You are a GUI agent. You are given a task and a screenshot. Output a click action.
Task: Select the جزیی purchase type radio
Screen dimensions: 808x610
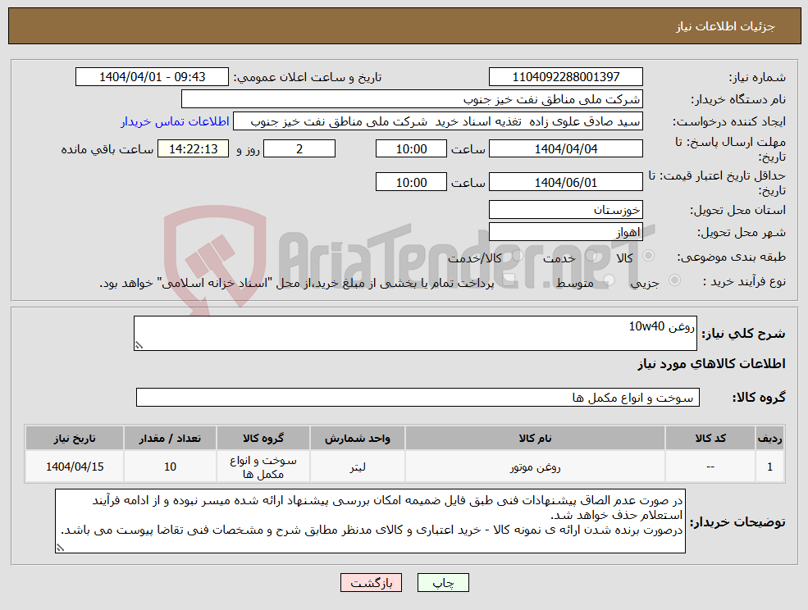[x=674, y=280]
